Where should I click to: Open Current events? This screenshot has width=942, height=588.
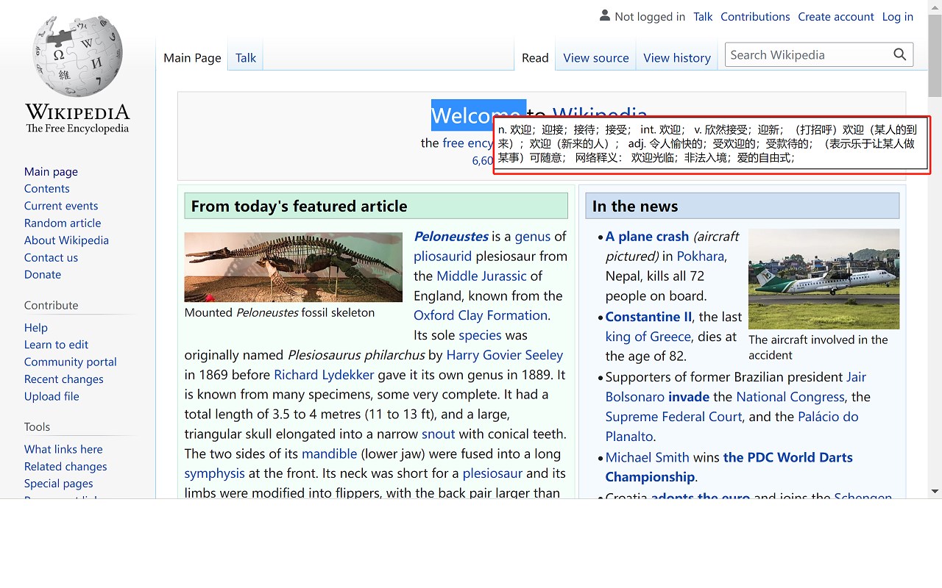(61, 206)
